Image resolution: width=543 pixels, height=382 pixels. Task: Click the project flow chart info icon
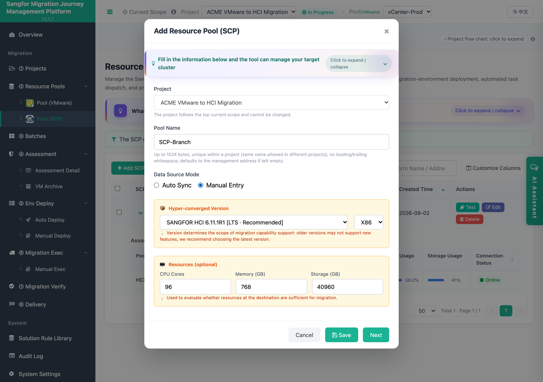[x=533, y=39]
